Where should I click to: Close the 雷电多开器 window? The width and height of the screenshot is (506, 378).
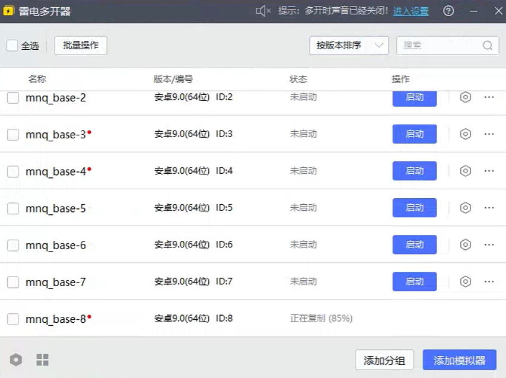click(498, 11)
